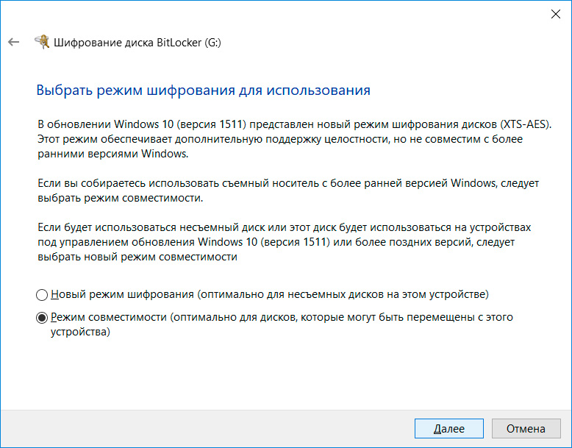Click the "Далее" button
The image size is (572, 448).
[x=448, y=428]
